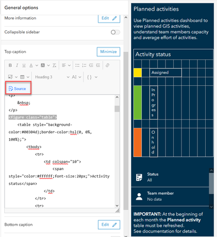
Task: Click the Planned activities sidebar title
Action: [156, 9]
